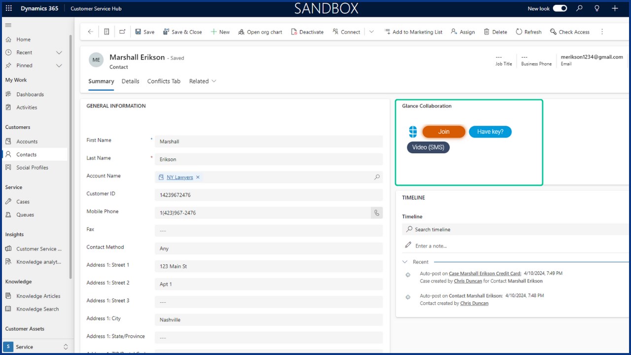Open Case Marshall Erikson Credit Card link
Viewport: 631px width, 355px height.
[x=485, y=273]
